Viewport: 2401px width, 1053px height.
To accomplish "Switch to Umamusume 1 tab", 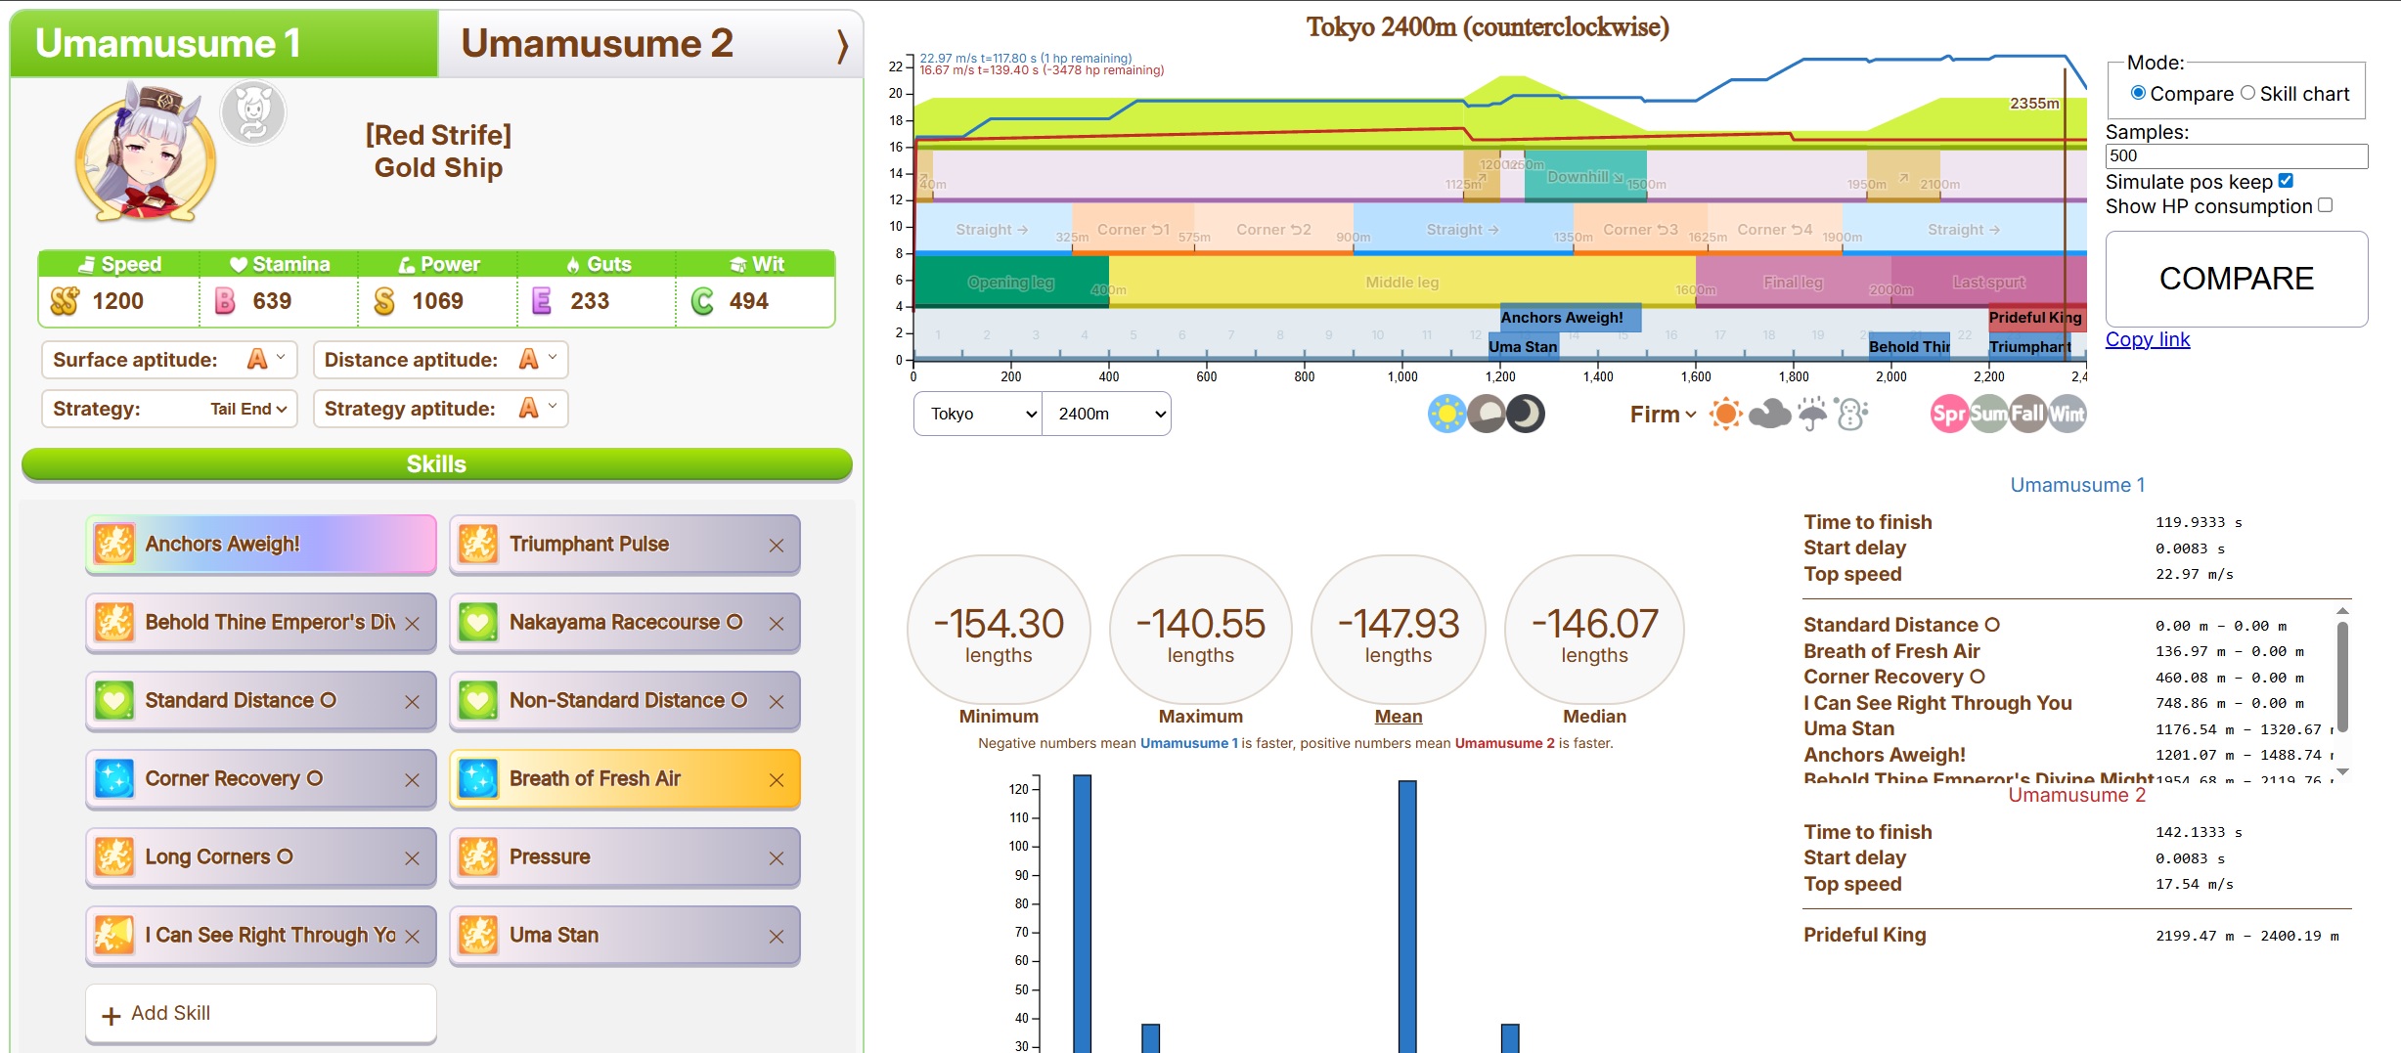I will [224, 44].
